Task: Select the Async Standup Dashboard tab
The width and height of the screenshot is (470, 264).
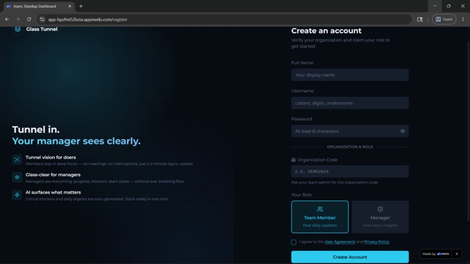Action: pos(39,6)
